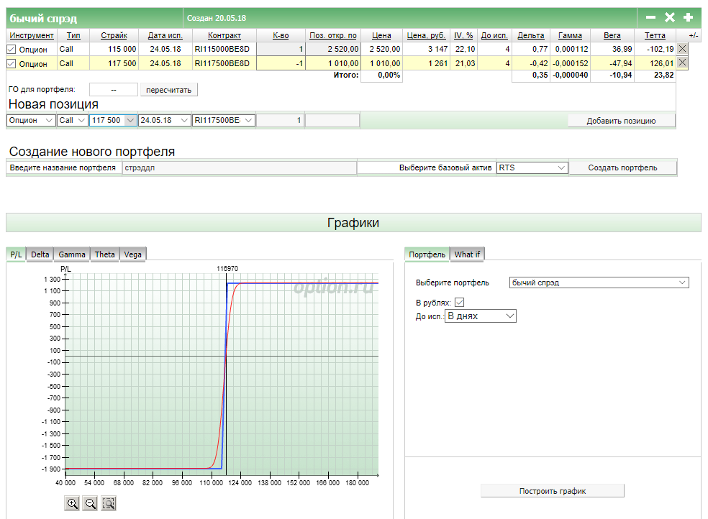Click the 'Построить график' button
708x519 pixels.
click(552, 491)
